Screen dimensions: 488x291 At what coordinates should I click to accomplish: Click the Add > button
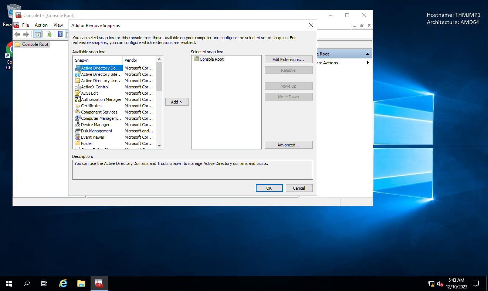177,102
